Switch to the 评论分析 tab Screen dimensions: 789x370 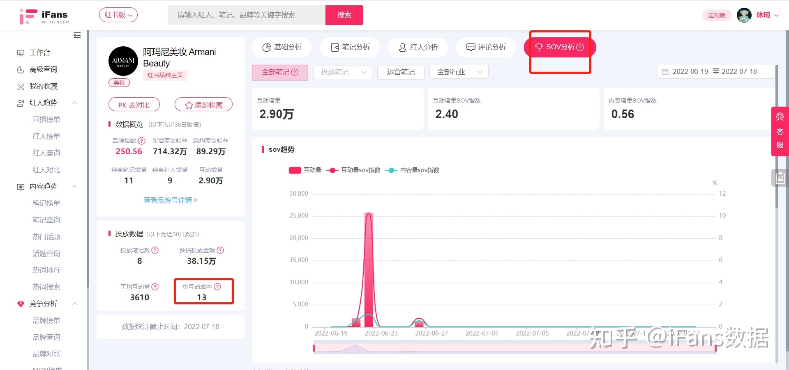[486, 47]
